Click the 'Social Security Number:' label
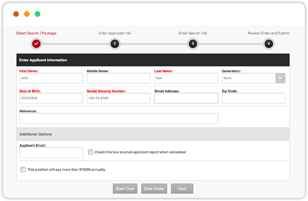 (106, 91)
